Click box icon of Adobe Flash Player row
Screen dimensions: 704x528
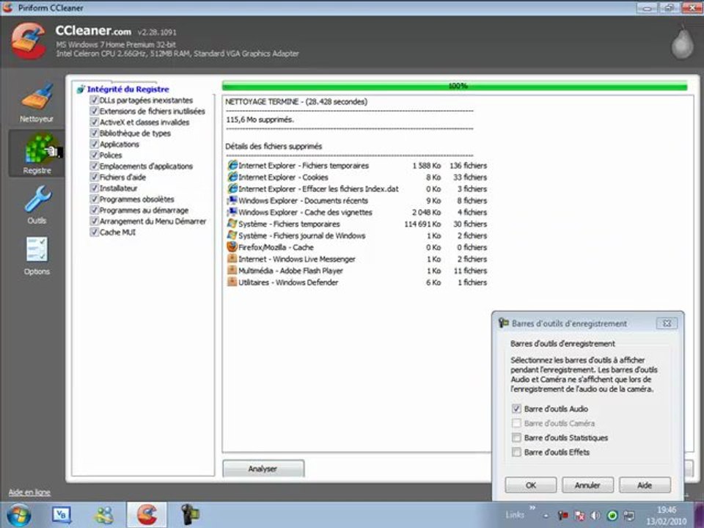click(232, 271)
